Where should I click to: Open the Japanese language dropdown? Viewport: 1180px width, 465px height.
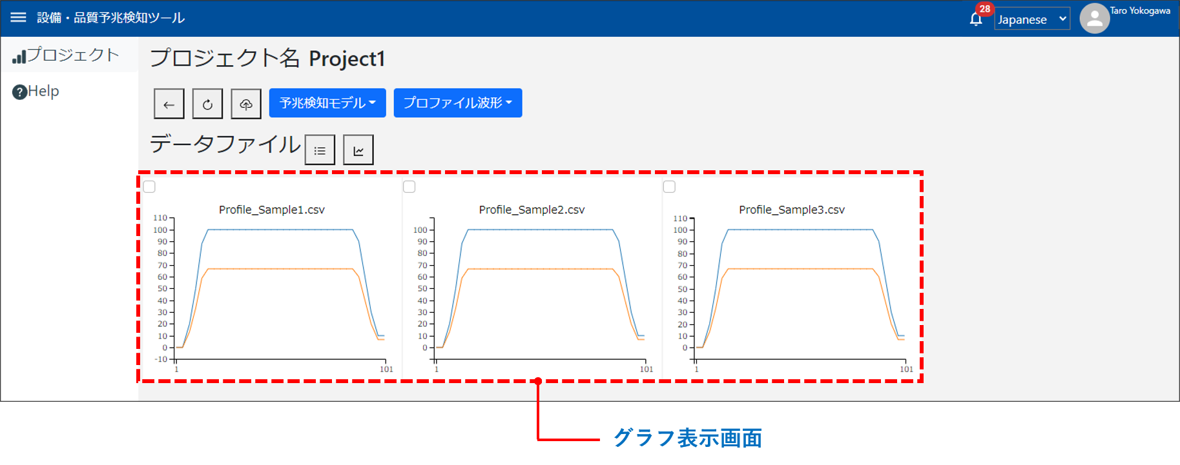[1031, 19]
